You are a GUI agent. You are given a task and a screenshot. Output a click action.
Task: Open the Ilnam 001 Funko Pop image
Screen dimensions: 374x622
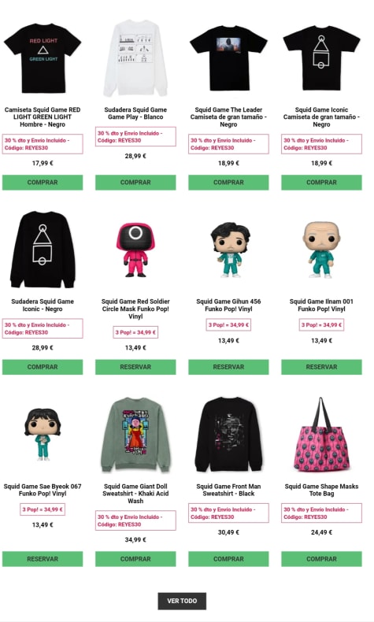click(322, 250)
